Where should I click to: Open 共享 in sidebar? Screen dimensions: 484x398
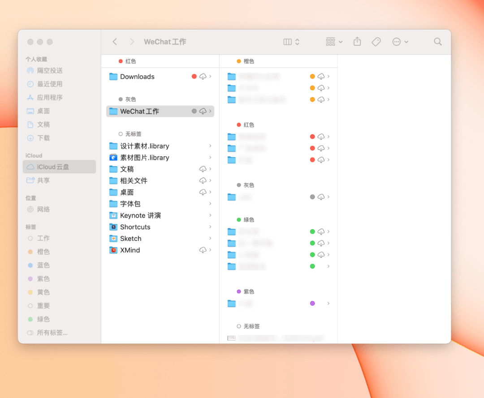59,180
